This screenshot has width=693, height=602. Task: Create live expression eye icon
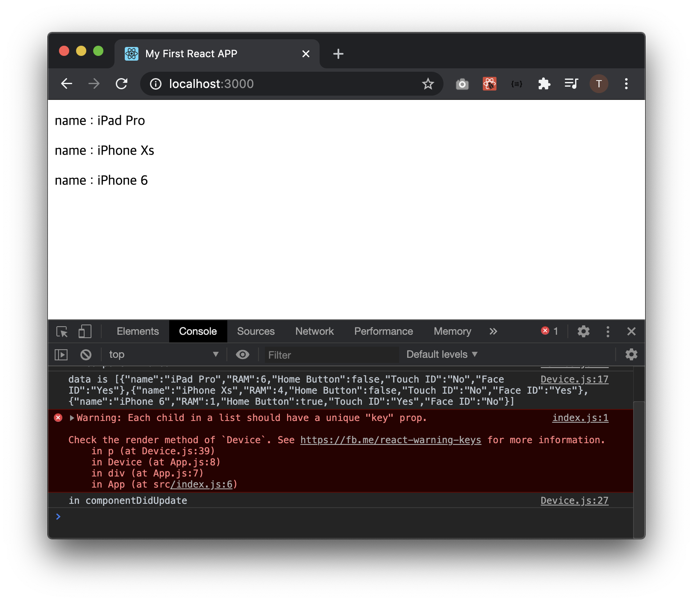coord(242,354)
